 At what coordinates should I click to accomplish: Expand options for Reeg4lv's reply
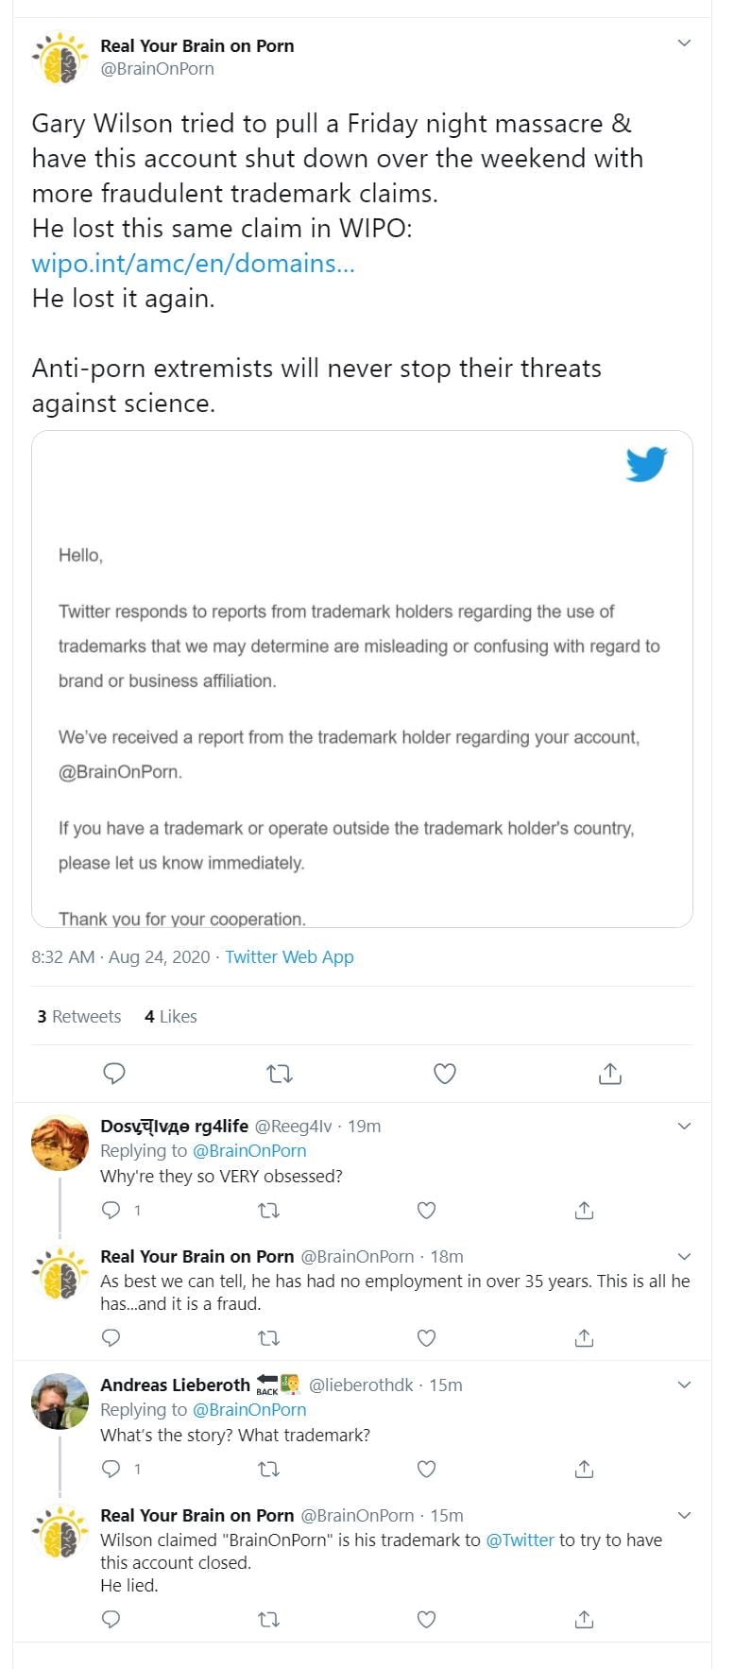[x=685, y=1126]
